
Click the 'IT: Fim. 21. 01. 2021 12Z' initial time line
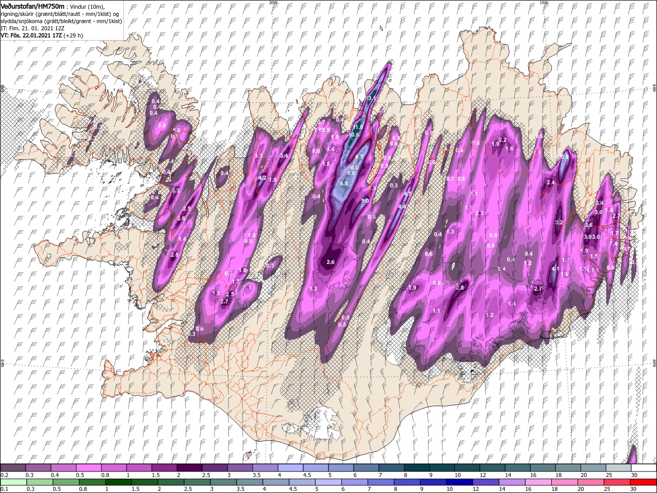tap(32, 28)
